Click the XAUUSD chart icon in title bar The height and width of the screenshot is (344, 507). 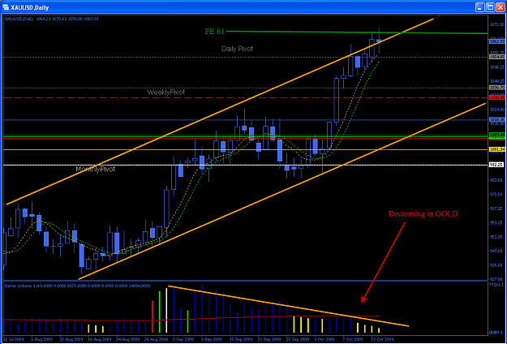[x=6, y=7]
